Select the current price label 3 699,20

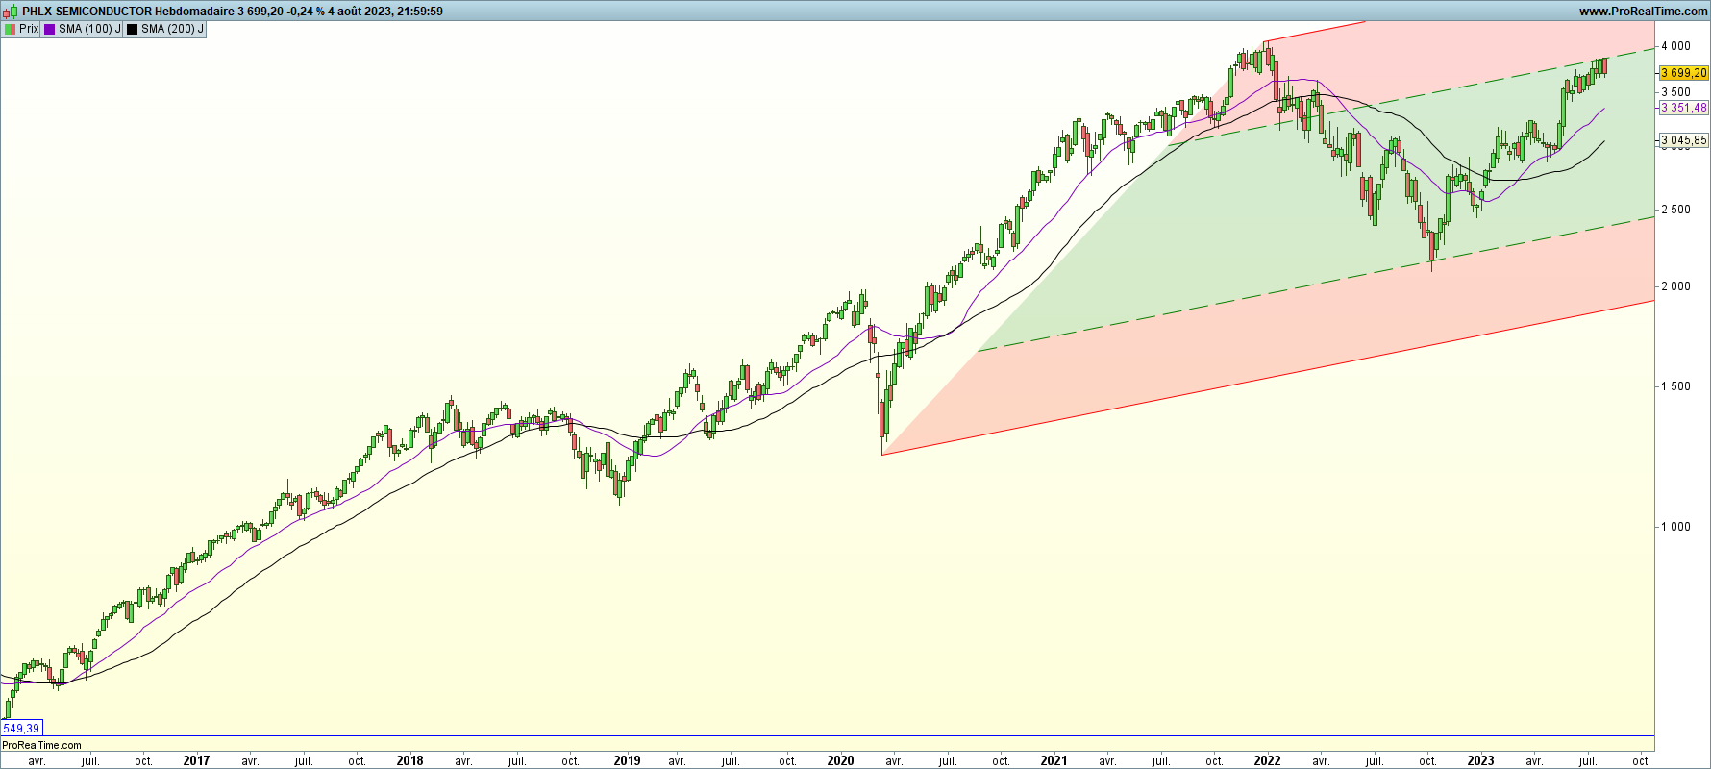(1684, 73)
